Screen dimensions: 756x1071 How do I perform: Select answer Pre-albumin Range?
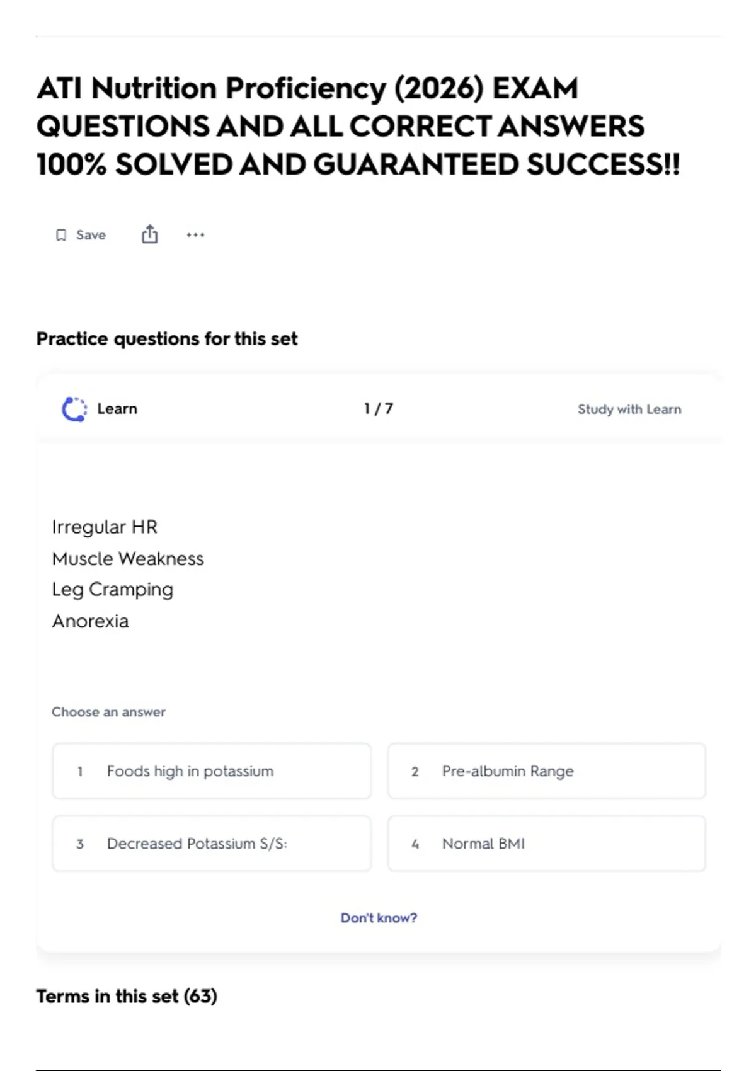(x=547, y=771)
